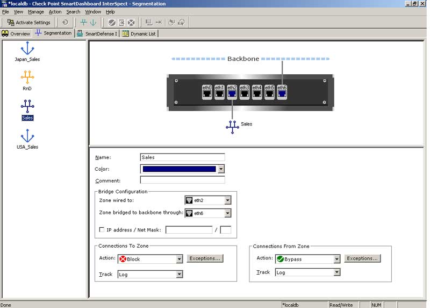Click the inspect page toolbar icon
Viewport: 430px width, 308px height.
pos(121,23)
